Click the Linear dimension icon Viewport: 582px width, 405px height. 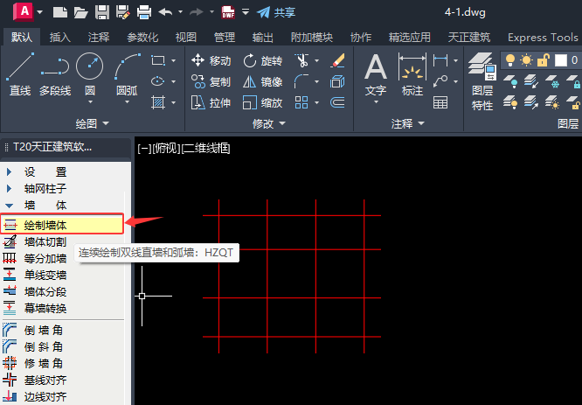pyautogui.click(x=440, y=60)
